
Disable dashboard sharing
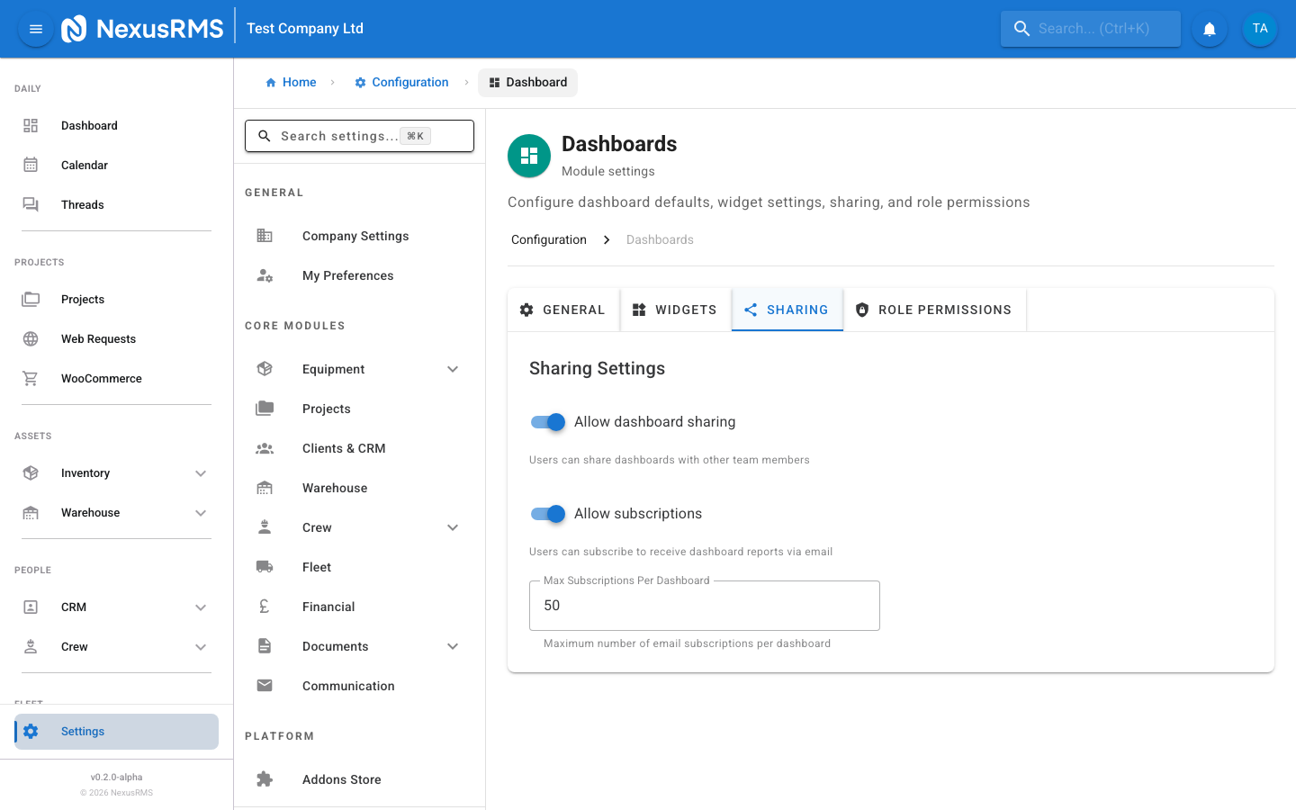[x=547, y=421]
